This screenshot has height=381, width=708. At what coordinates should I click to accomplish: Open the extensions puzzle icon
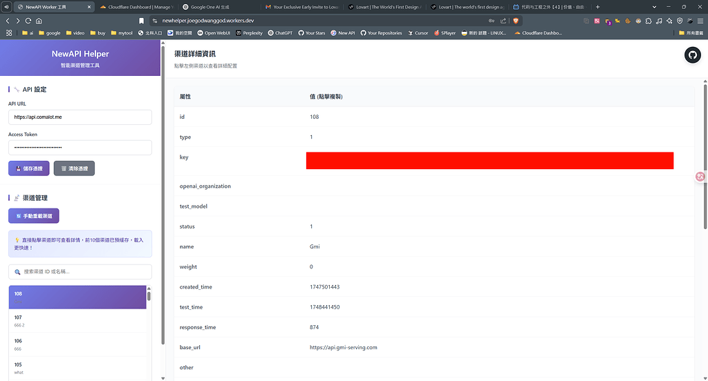click(x=649, y=21)
